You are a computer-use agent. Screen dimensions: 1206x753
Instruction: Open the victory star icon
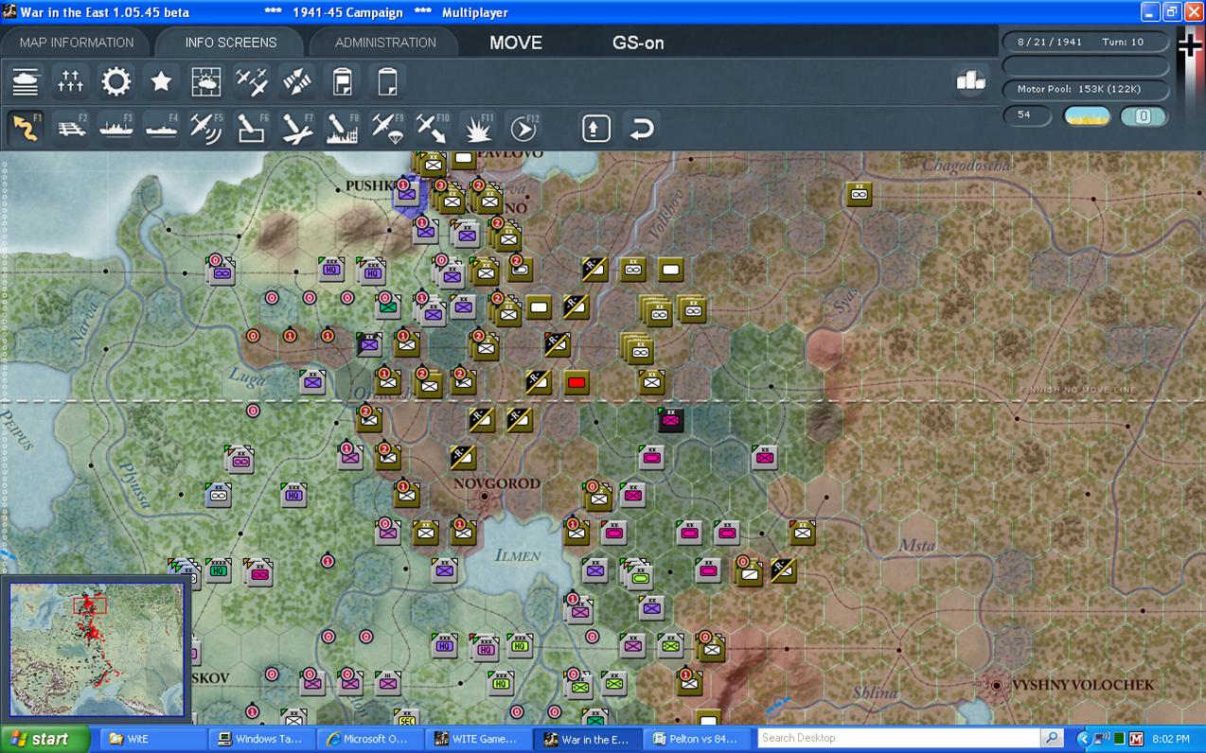pyautogui.click(x=162, y=81)
